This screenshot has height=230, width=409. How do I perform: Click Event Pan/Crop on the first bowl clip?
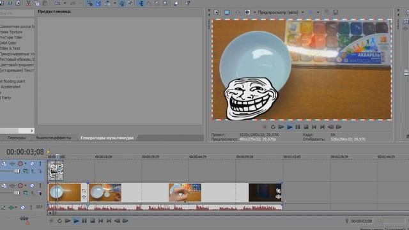point(84,191)
